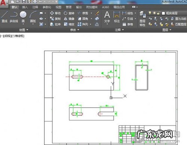187x145 pixels.
Task: Click the Rectangle tool icon in Draw panel
Action: [x=41, y=13]
